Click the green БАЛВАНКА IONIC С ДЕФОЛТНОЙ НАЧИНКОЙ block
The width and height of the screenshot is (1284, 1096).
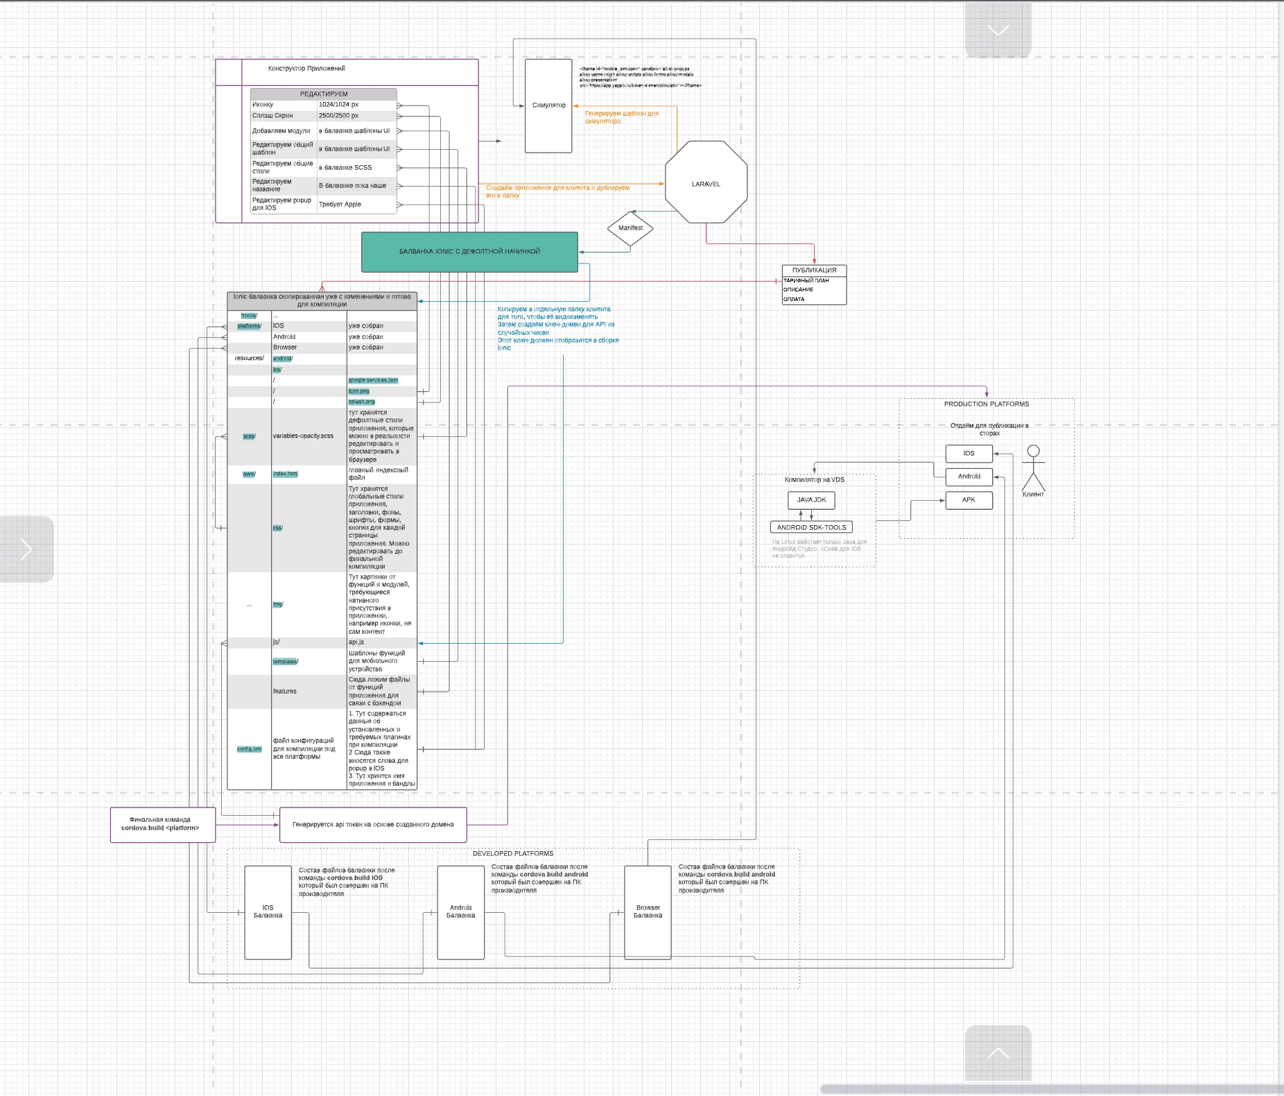(469, 252)
